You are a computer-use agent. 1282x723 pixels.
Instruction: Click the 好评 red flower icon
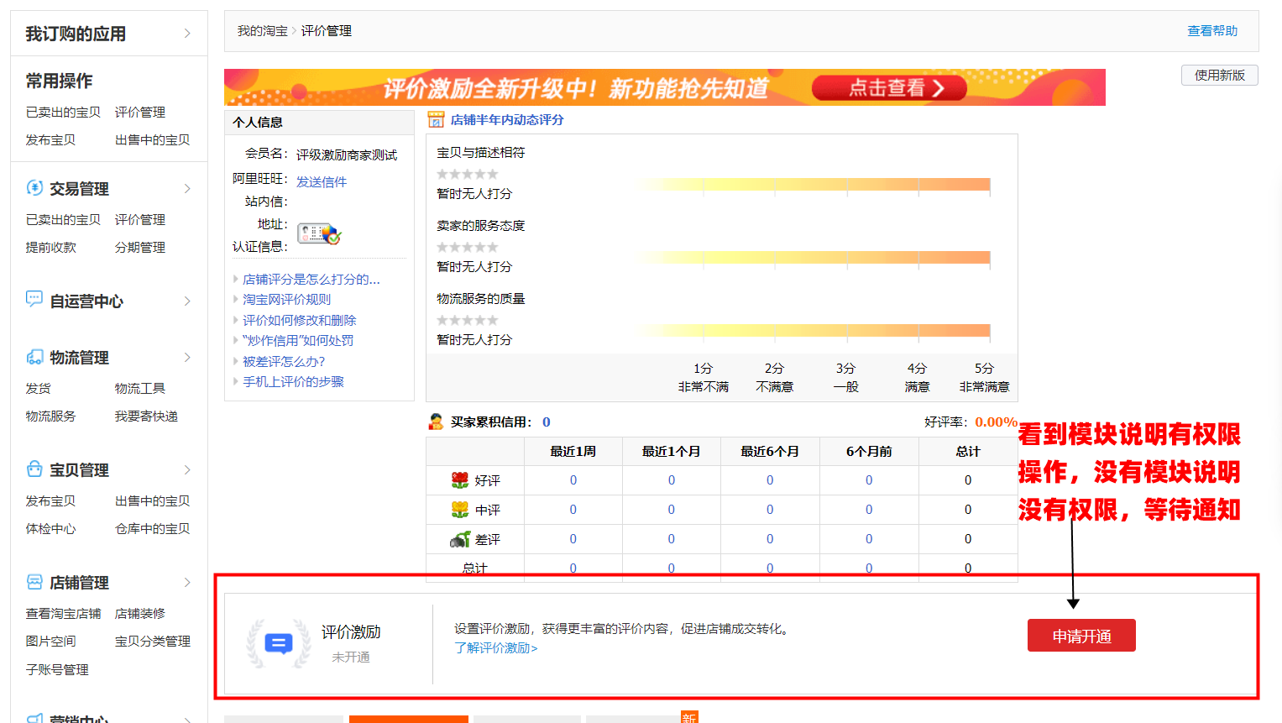[460, 480]
